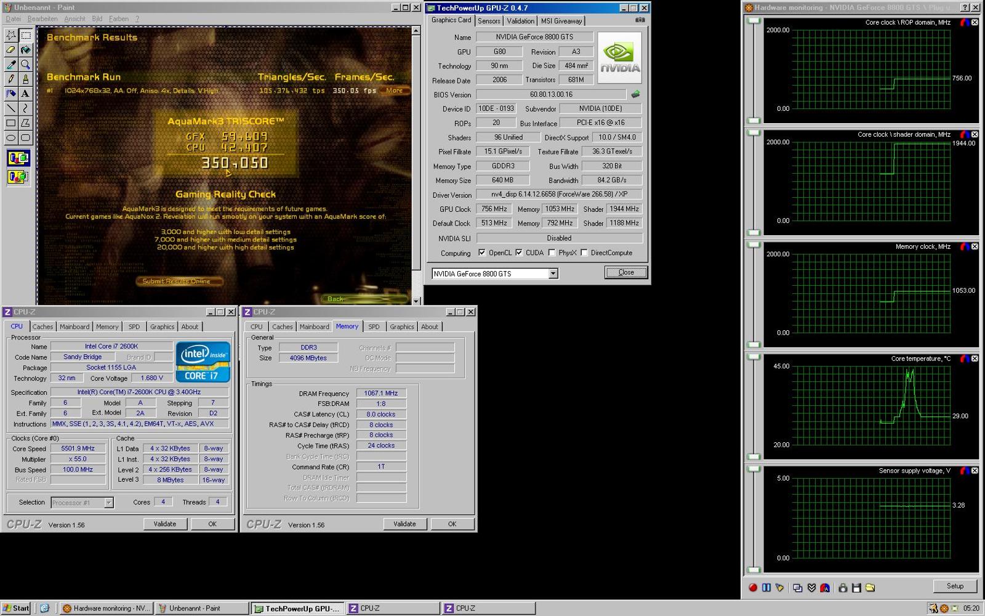The image size is (985, 616).
Task: Click the Windows Start button
Action: pyautogui.click(x=17, y=608)
